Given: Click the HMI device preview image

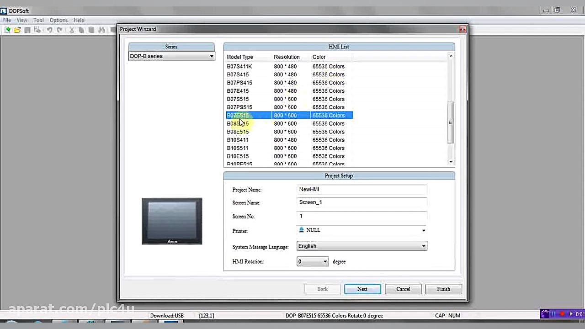Looking at the screenshot, I should point(172,221).
